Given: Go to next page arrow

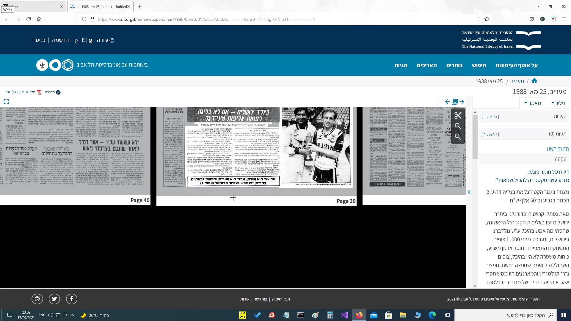Looking at the screenshot, I should [x=462, y=102].
